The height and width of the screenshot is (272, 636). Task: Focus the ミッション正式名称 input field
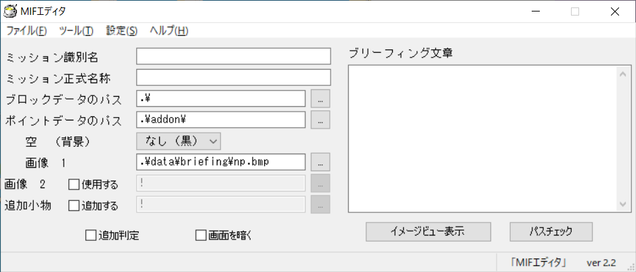(x=234, y=77)
